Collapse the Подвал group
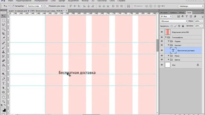This screenshot has width=205, height=115. [x=168, y=41]
